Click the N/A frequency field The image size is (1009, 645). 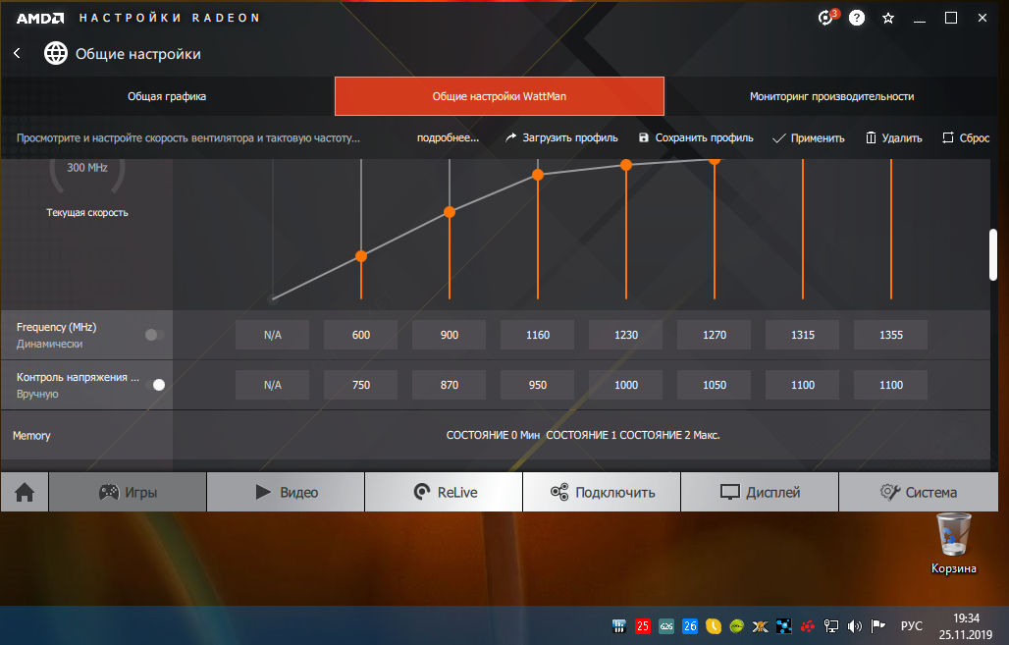pos(272,335)
